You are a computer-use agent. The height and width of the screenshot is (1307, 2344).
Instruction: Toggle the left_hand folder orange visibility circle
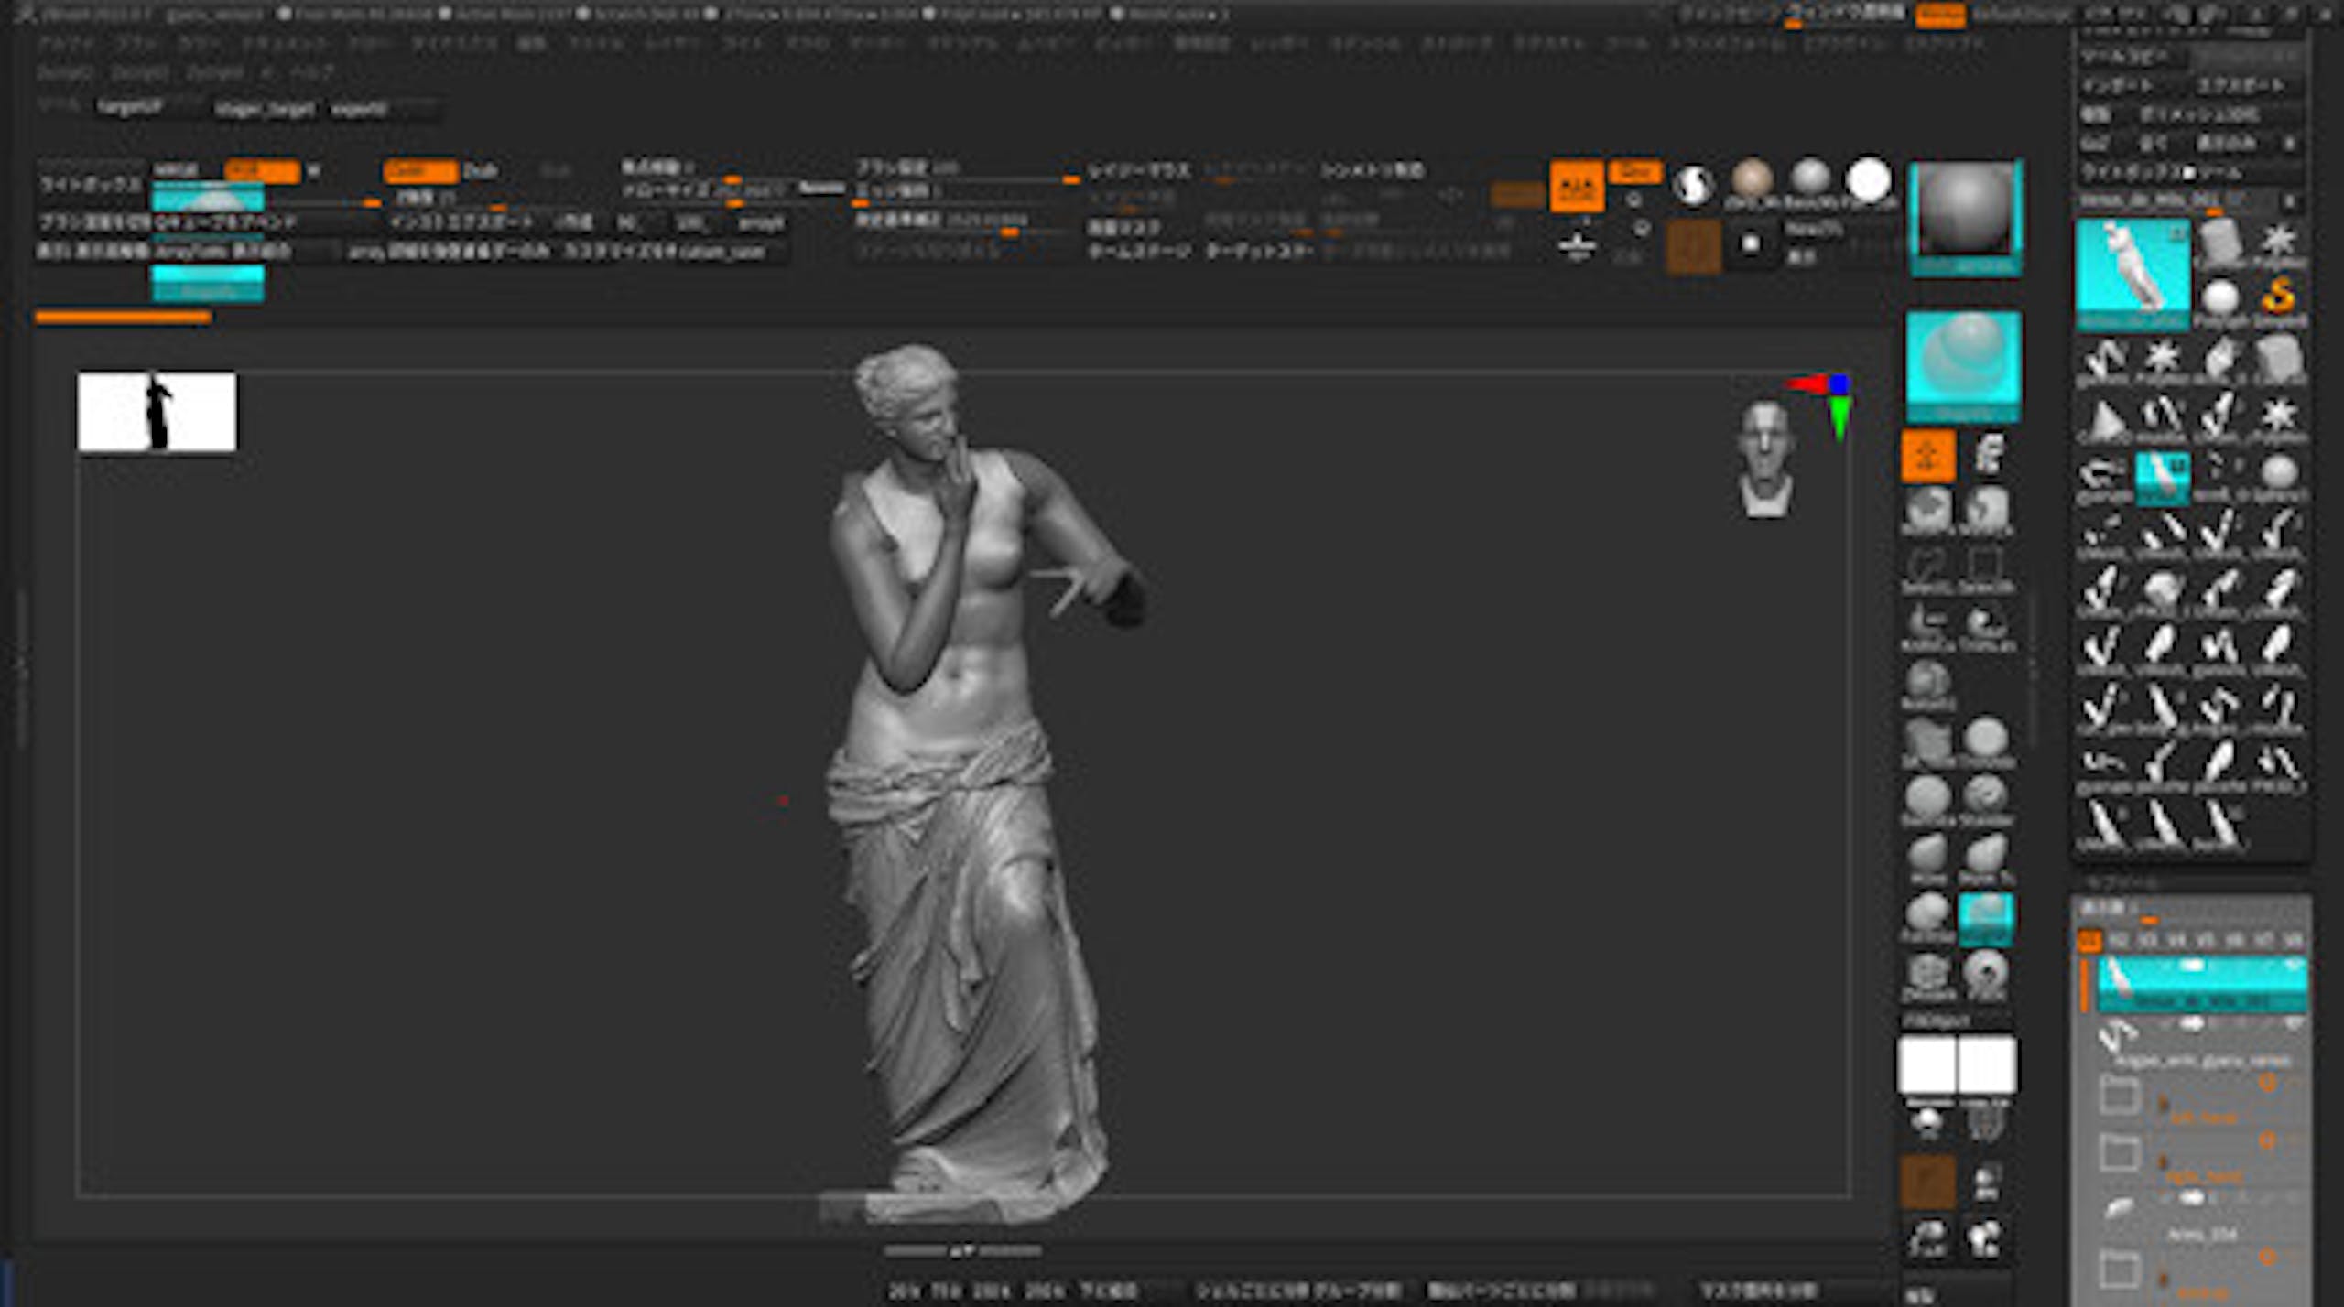click(x=2267, y=1083)
